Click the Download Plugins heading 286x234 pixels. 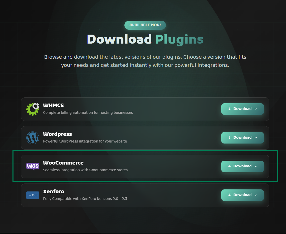pyautogui.click(x=145, y=39)
